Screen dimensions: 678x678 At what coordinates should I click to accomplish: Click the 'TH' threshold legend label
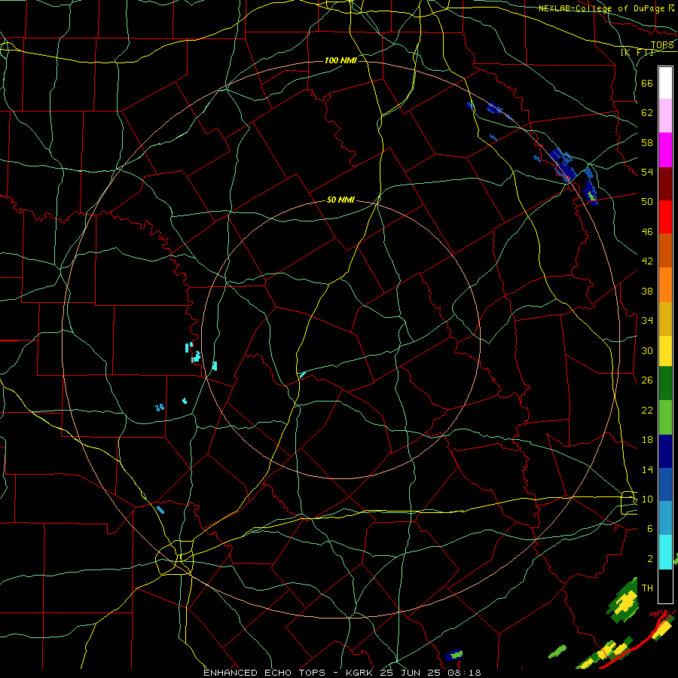click(x=647, y=588)
